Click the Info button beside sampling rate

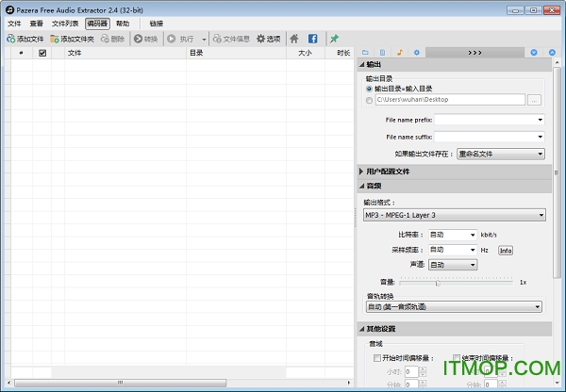tap(506, 251)
